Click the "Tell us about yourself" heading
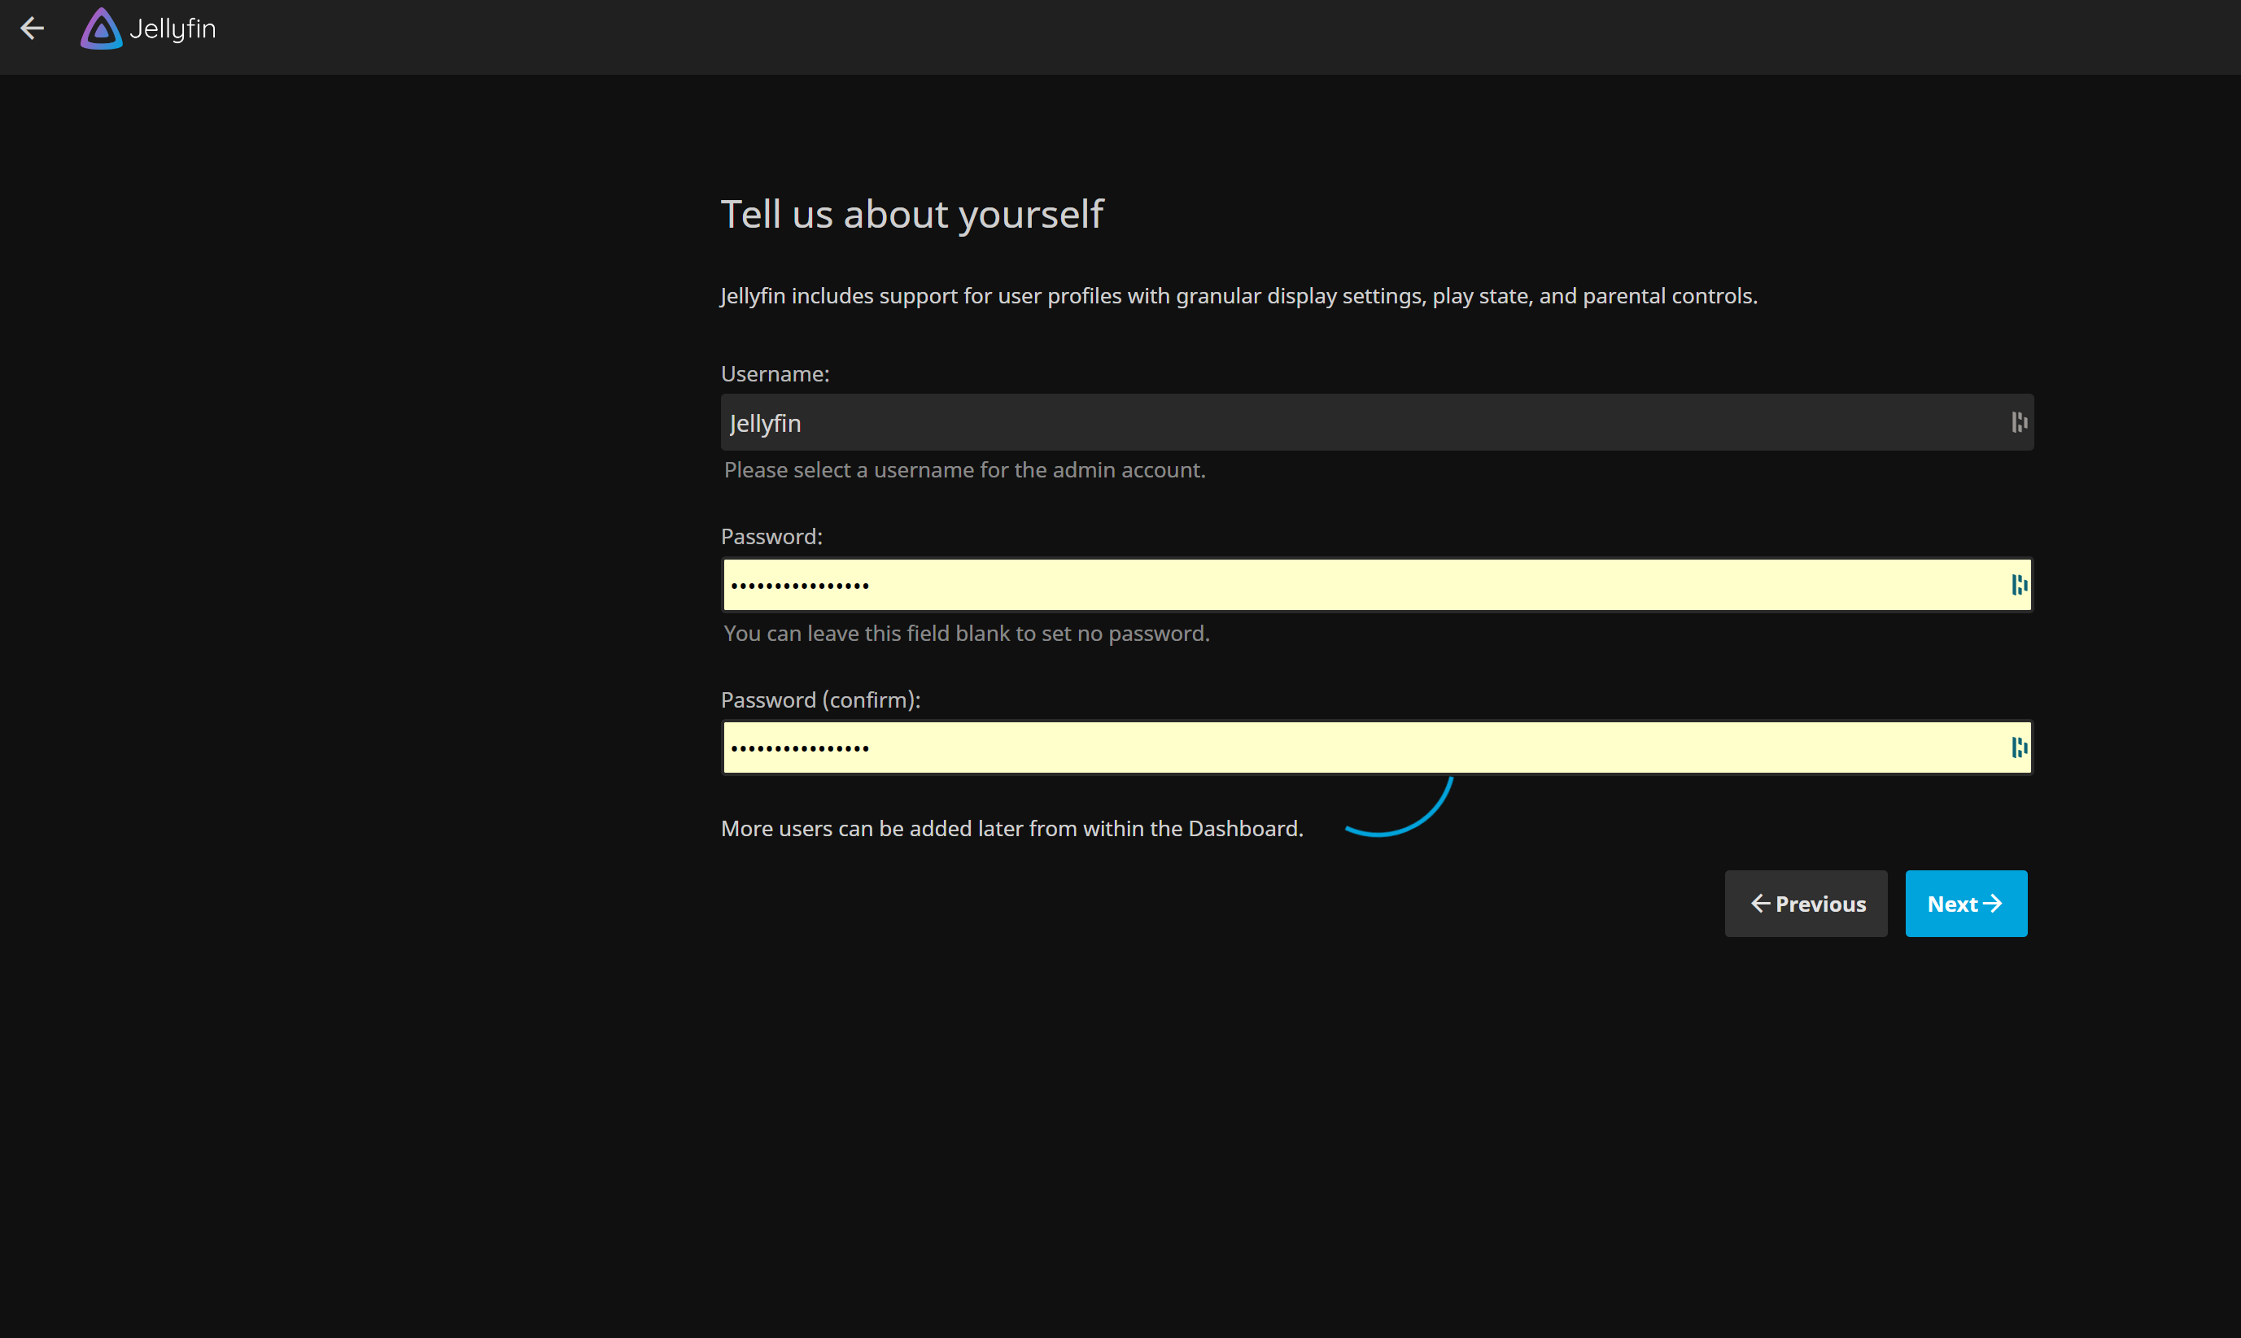Image resolution: width=2241 pixels, height=1338 pixels. coord(911,215)
